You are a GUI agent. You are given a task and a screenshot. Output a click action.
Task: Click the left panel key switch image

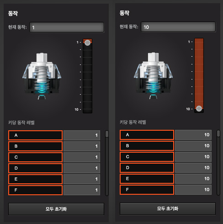[x=42, y=76]
